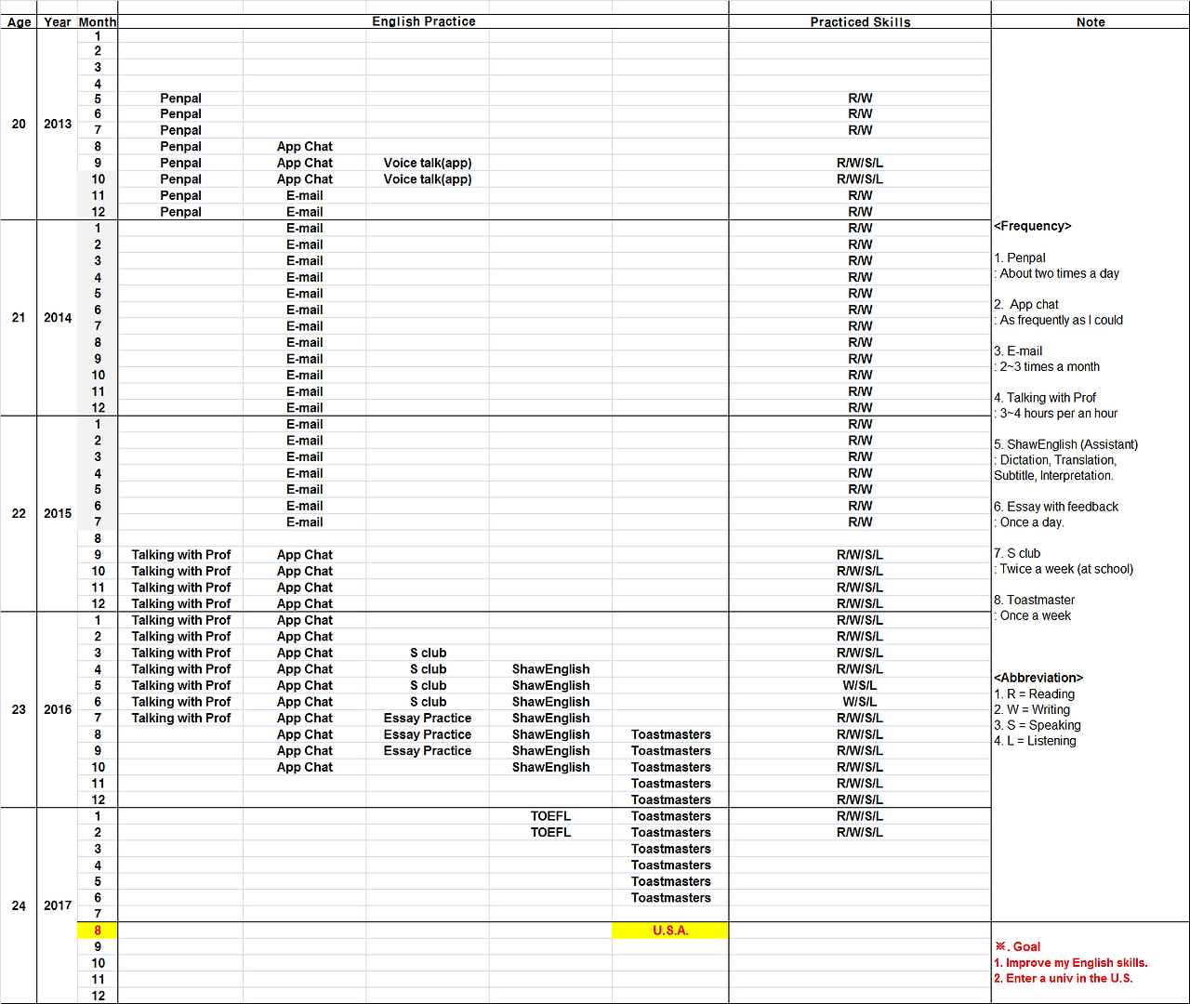Select the <Abbreviation> note heading
The width and height of the screenshot is (1190, 1004).
tap(1038, 678)
